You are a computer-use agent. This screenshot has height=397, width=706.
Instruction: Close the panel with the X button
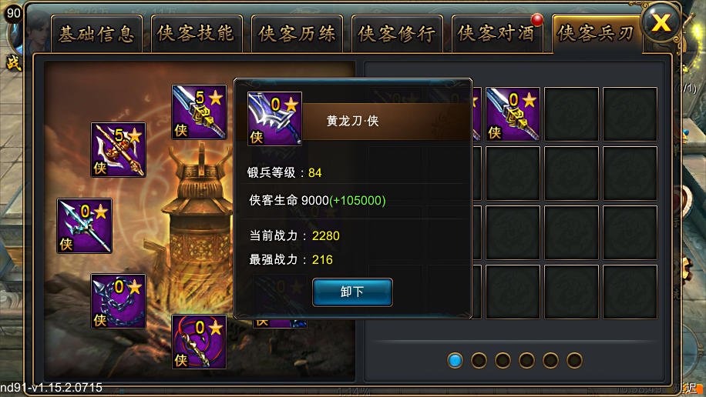661,22
